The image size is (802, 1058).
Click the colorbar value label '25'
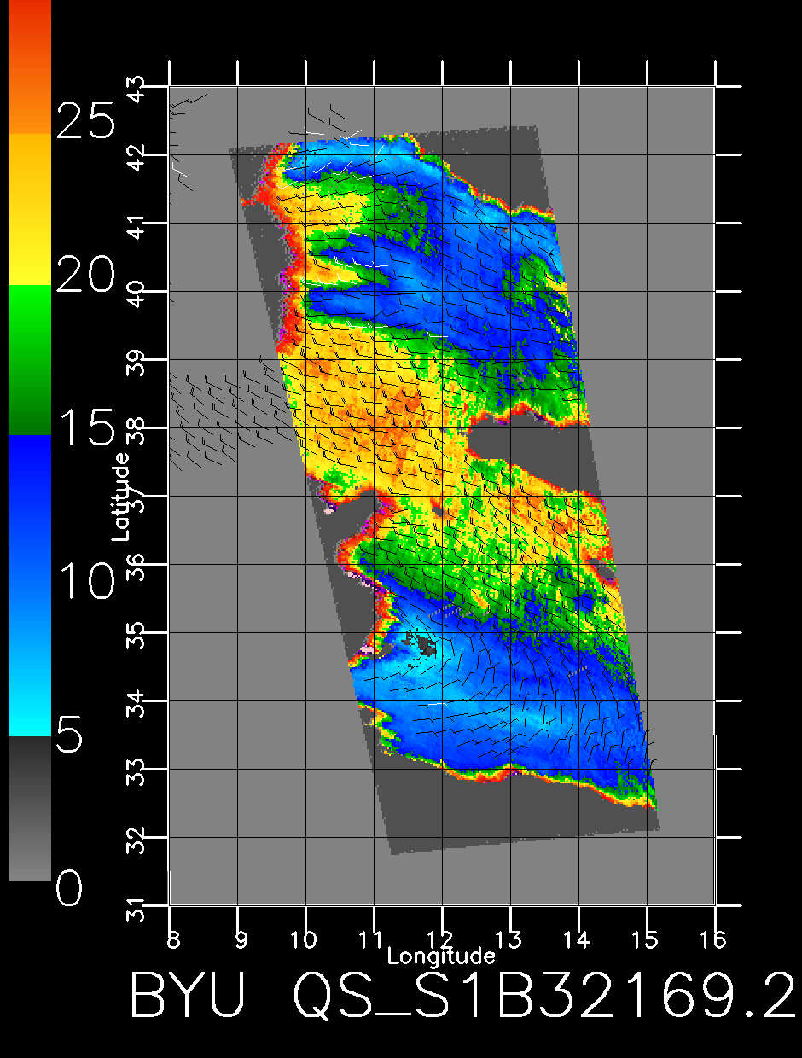pos(85,119)
